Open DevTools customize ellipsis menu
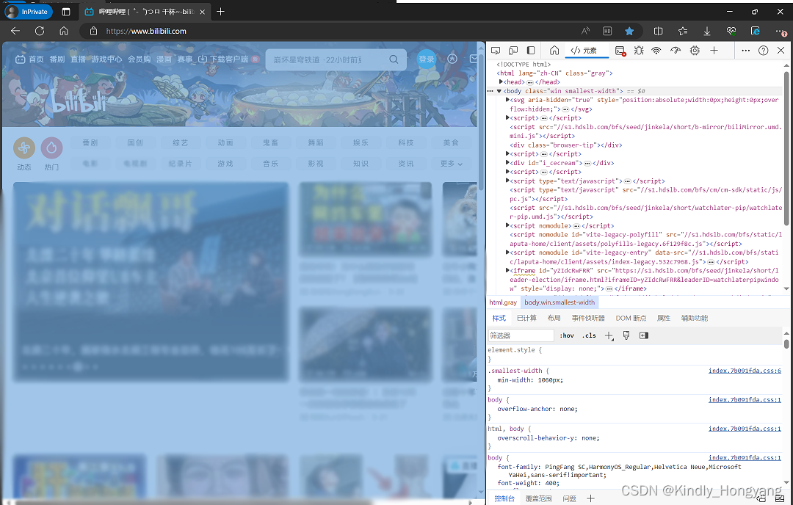 tap(745, 51)
